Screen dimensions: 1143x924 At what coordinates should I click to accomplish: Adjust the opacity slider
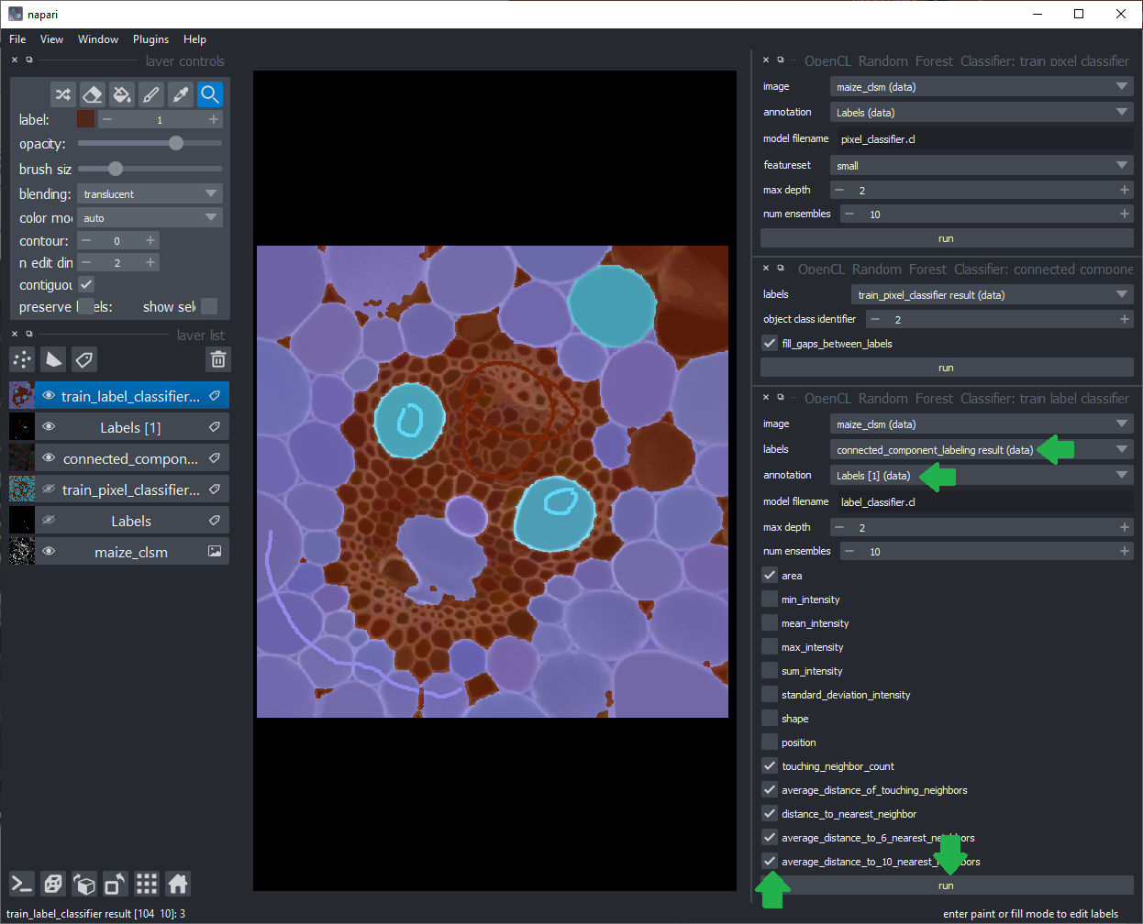click(x=176, y=144)
